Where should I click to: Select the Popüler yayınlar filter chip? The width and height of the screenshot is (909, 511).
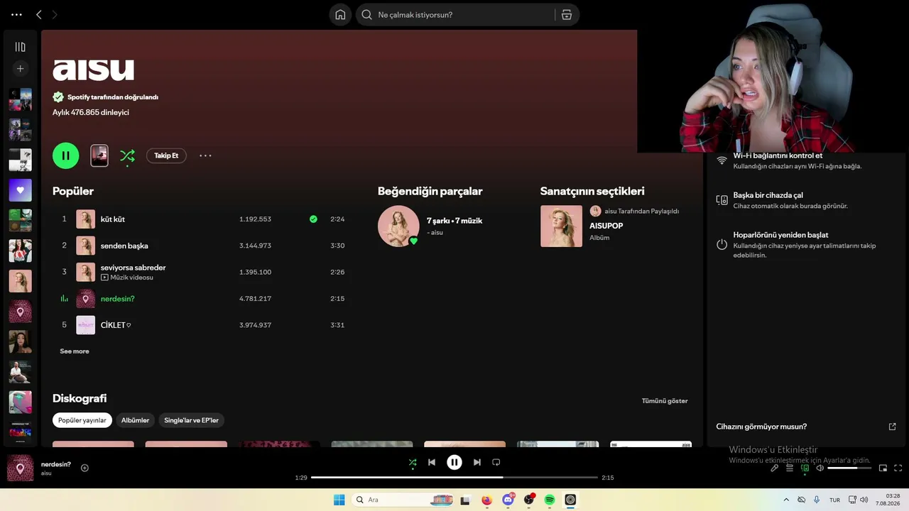click(x=82, y=420)
